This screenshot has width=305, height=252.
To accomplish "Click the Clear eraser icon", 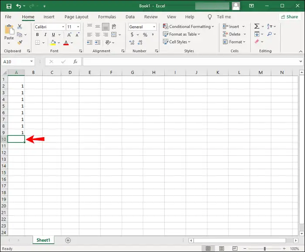I will click(257, 42).
